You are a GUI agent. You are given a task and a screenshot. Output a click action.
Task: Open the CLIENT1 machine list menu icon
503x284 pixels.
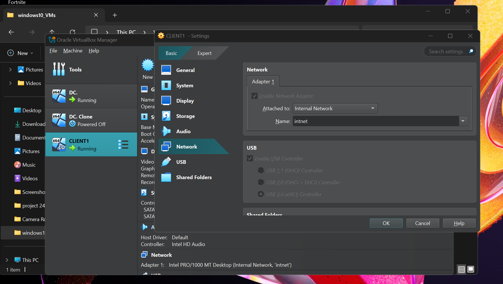123,145
